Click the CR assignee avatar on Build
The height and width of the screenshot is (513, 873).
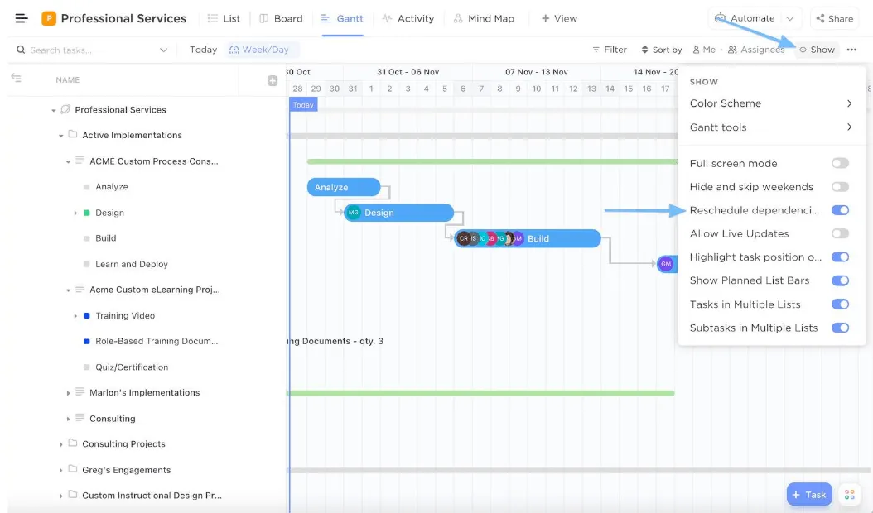point(463,238)
